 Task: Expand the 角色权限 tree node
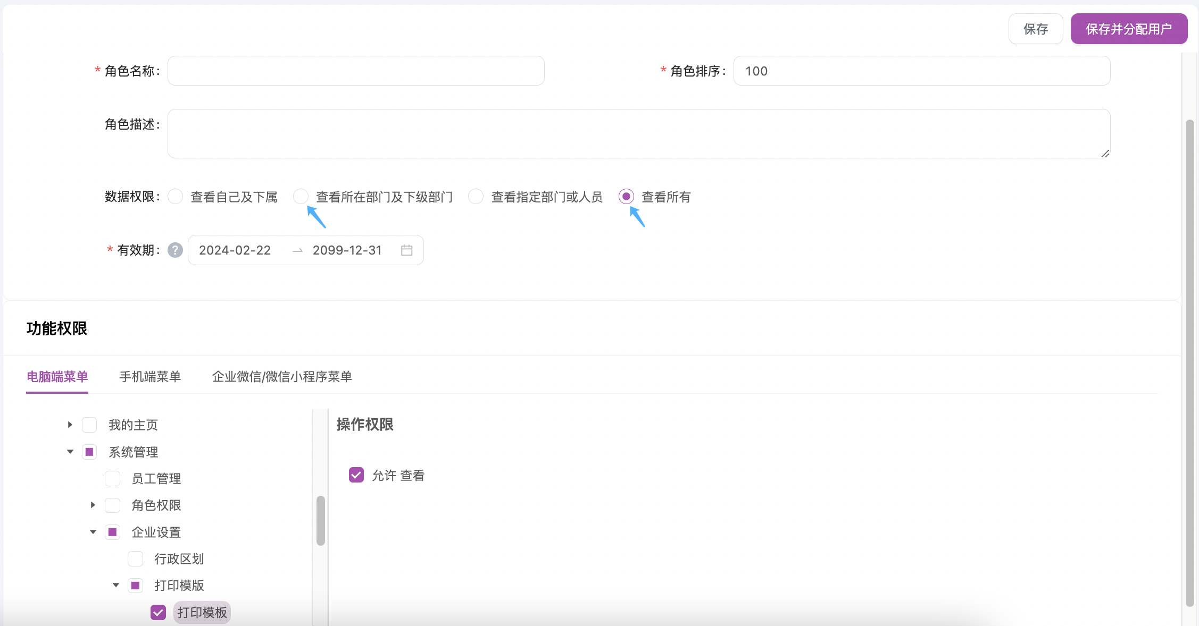click(x=93, y=505)
